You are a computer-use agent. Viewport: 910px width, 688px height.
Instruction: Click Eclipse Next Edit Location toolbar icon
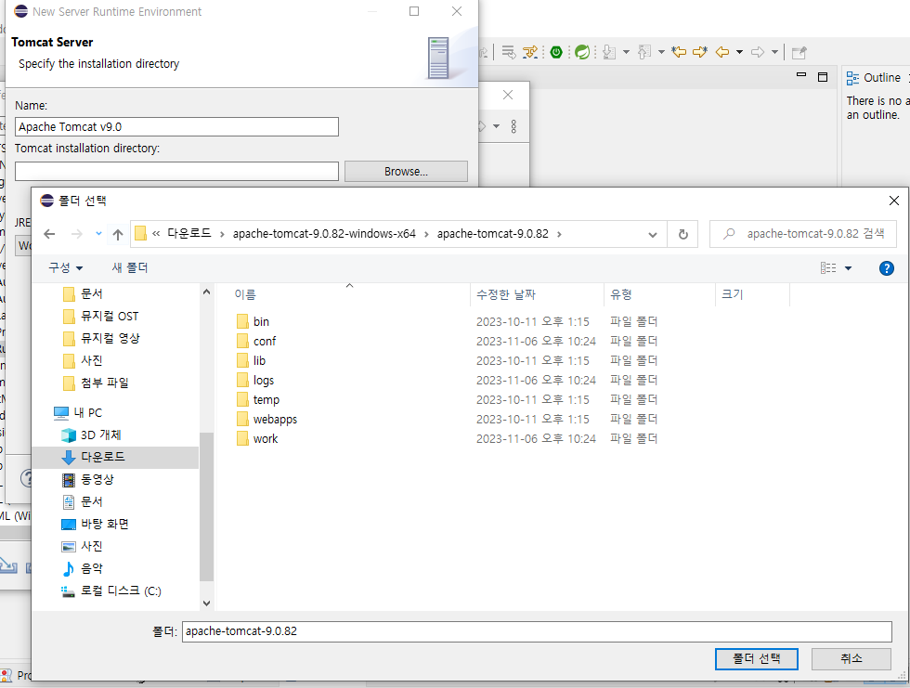(x=700, y=52)
